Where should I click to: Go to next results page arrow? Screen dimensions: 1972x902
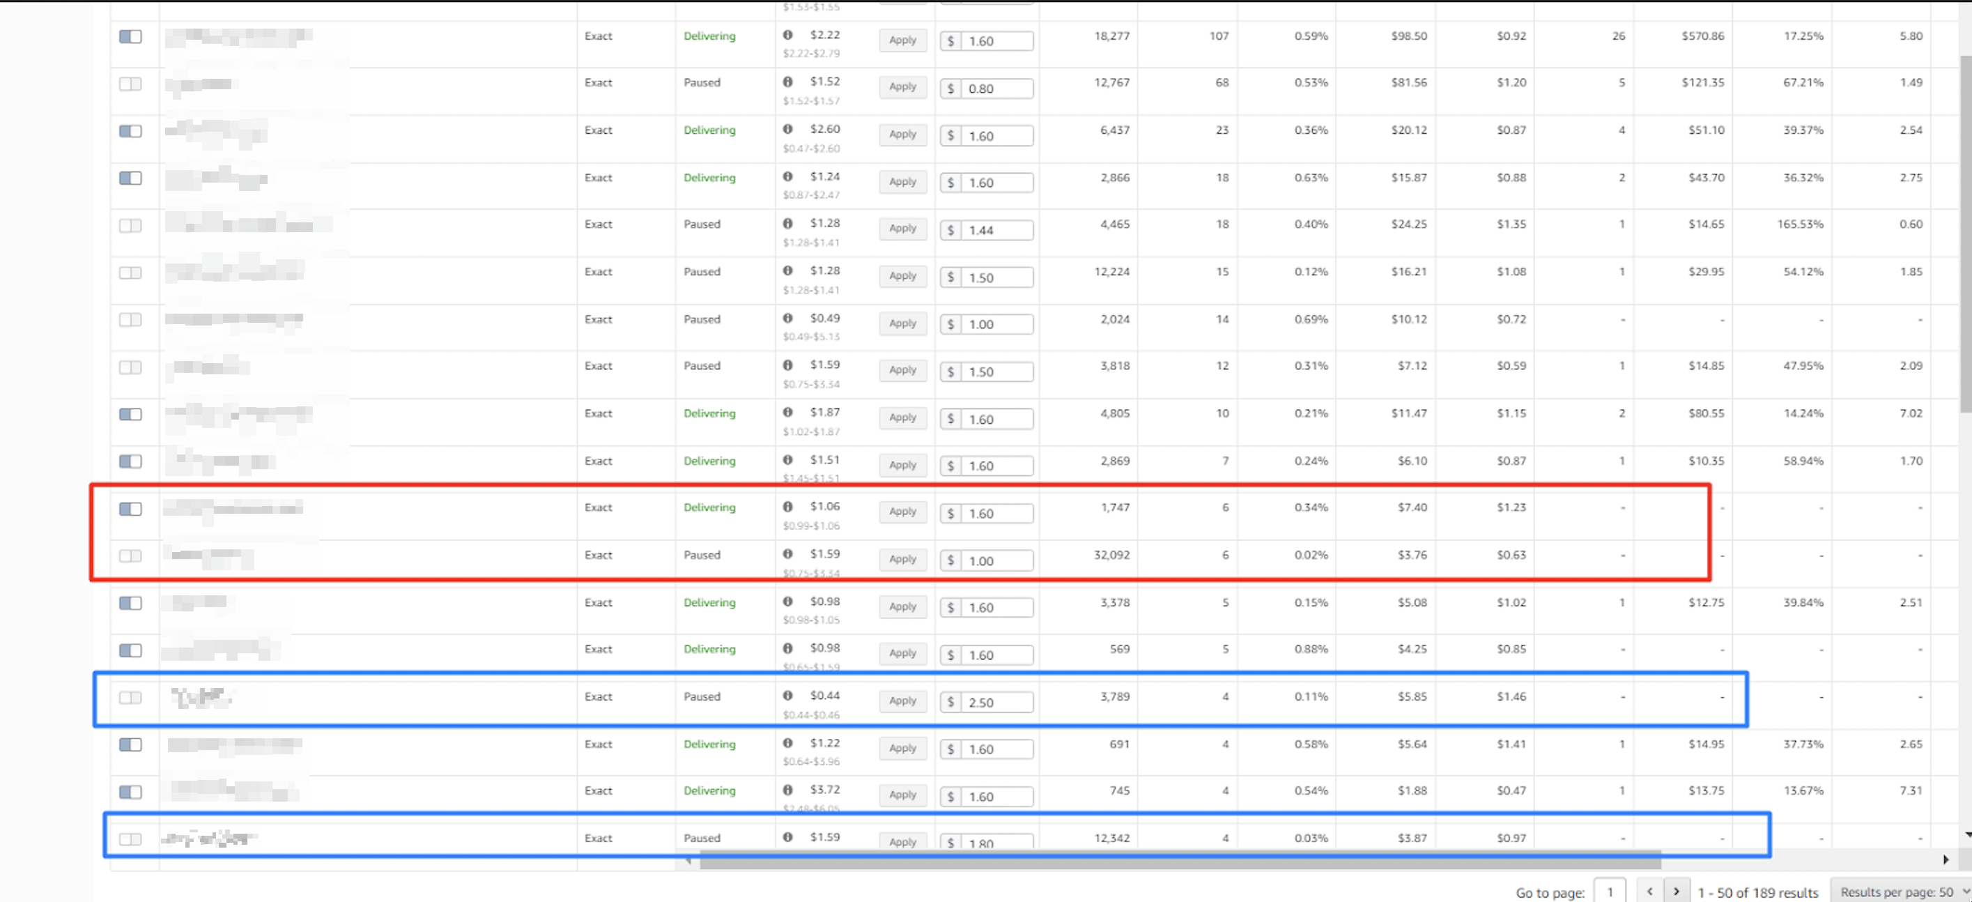click(1677, 892)
